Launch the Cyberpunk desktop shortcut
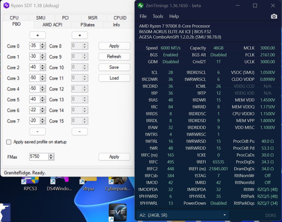The height and width of the screenshot is (222, 282). coord(118,184)
